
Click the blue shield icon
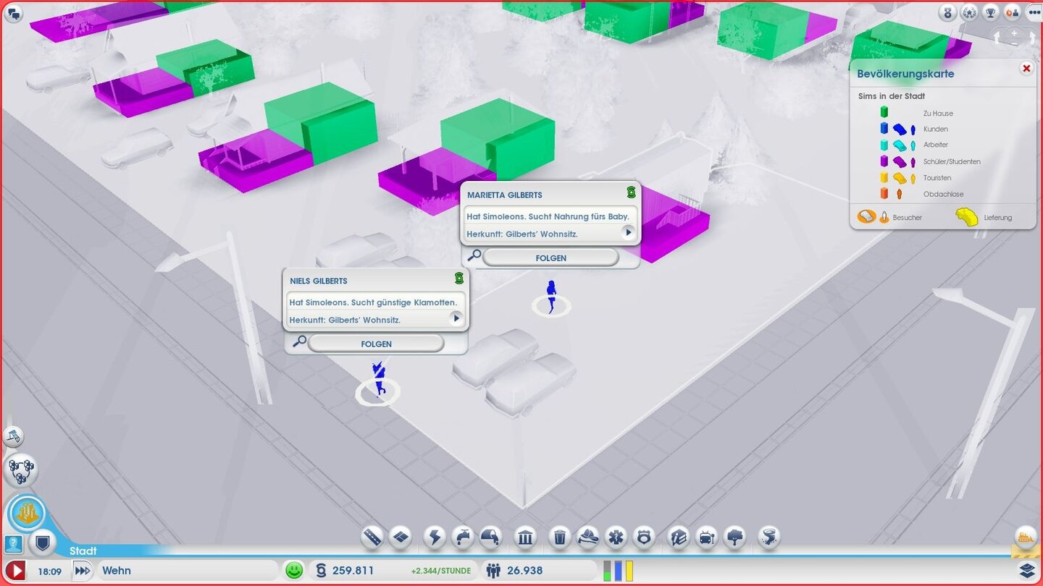click(x=42, y=541)
